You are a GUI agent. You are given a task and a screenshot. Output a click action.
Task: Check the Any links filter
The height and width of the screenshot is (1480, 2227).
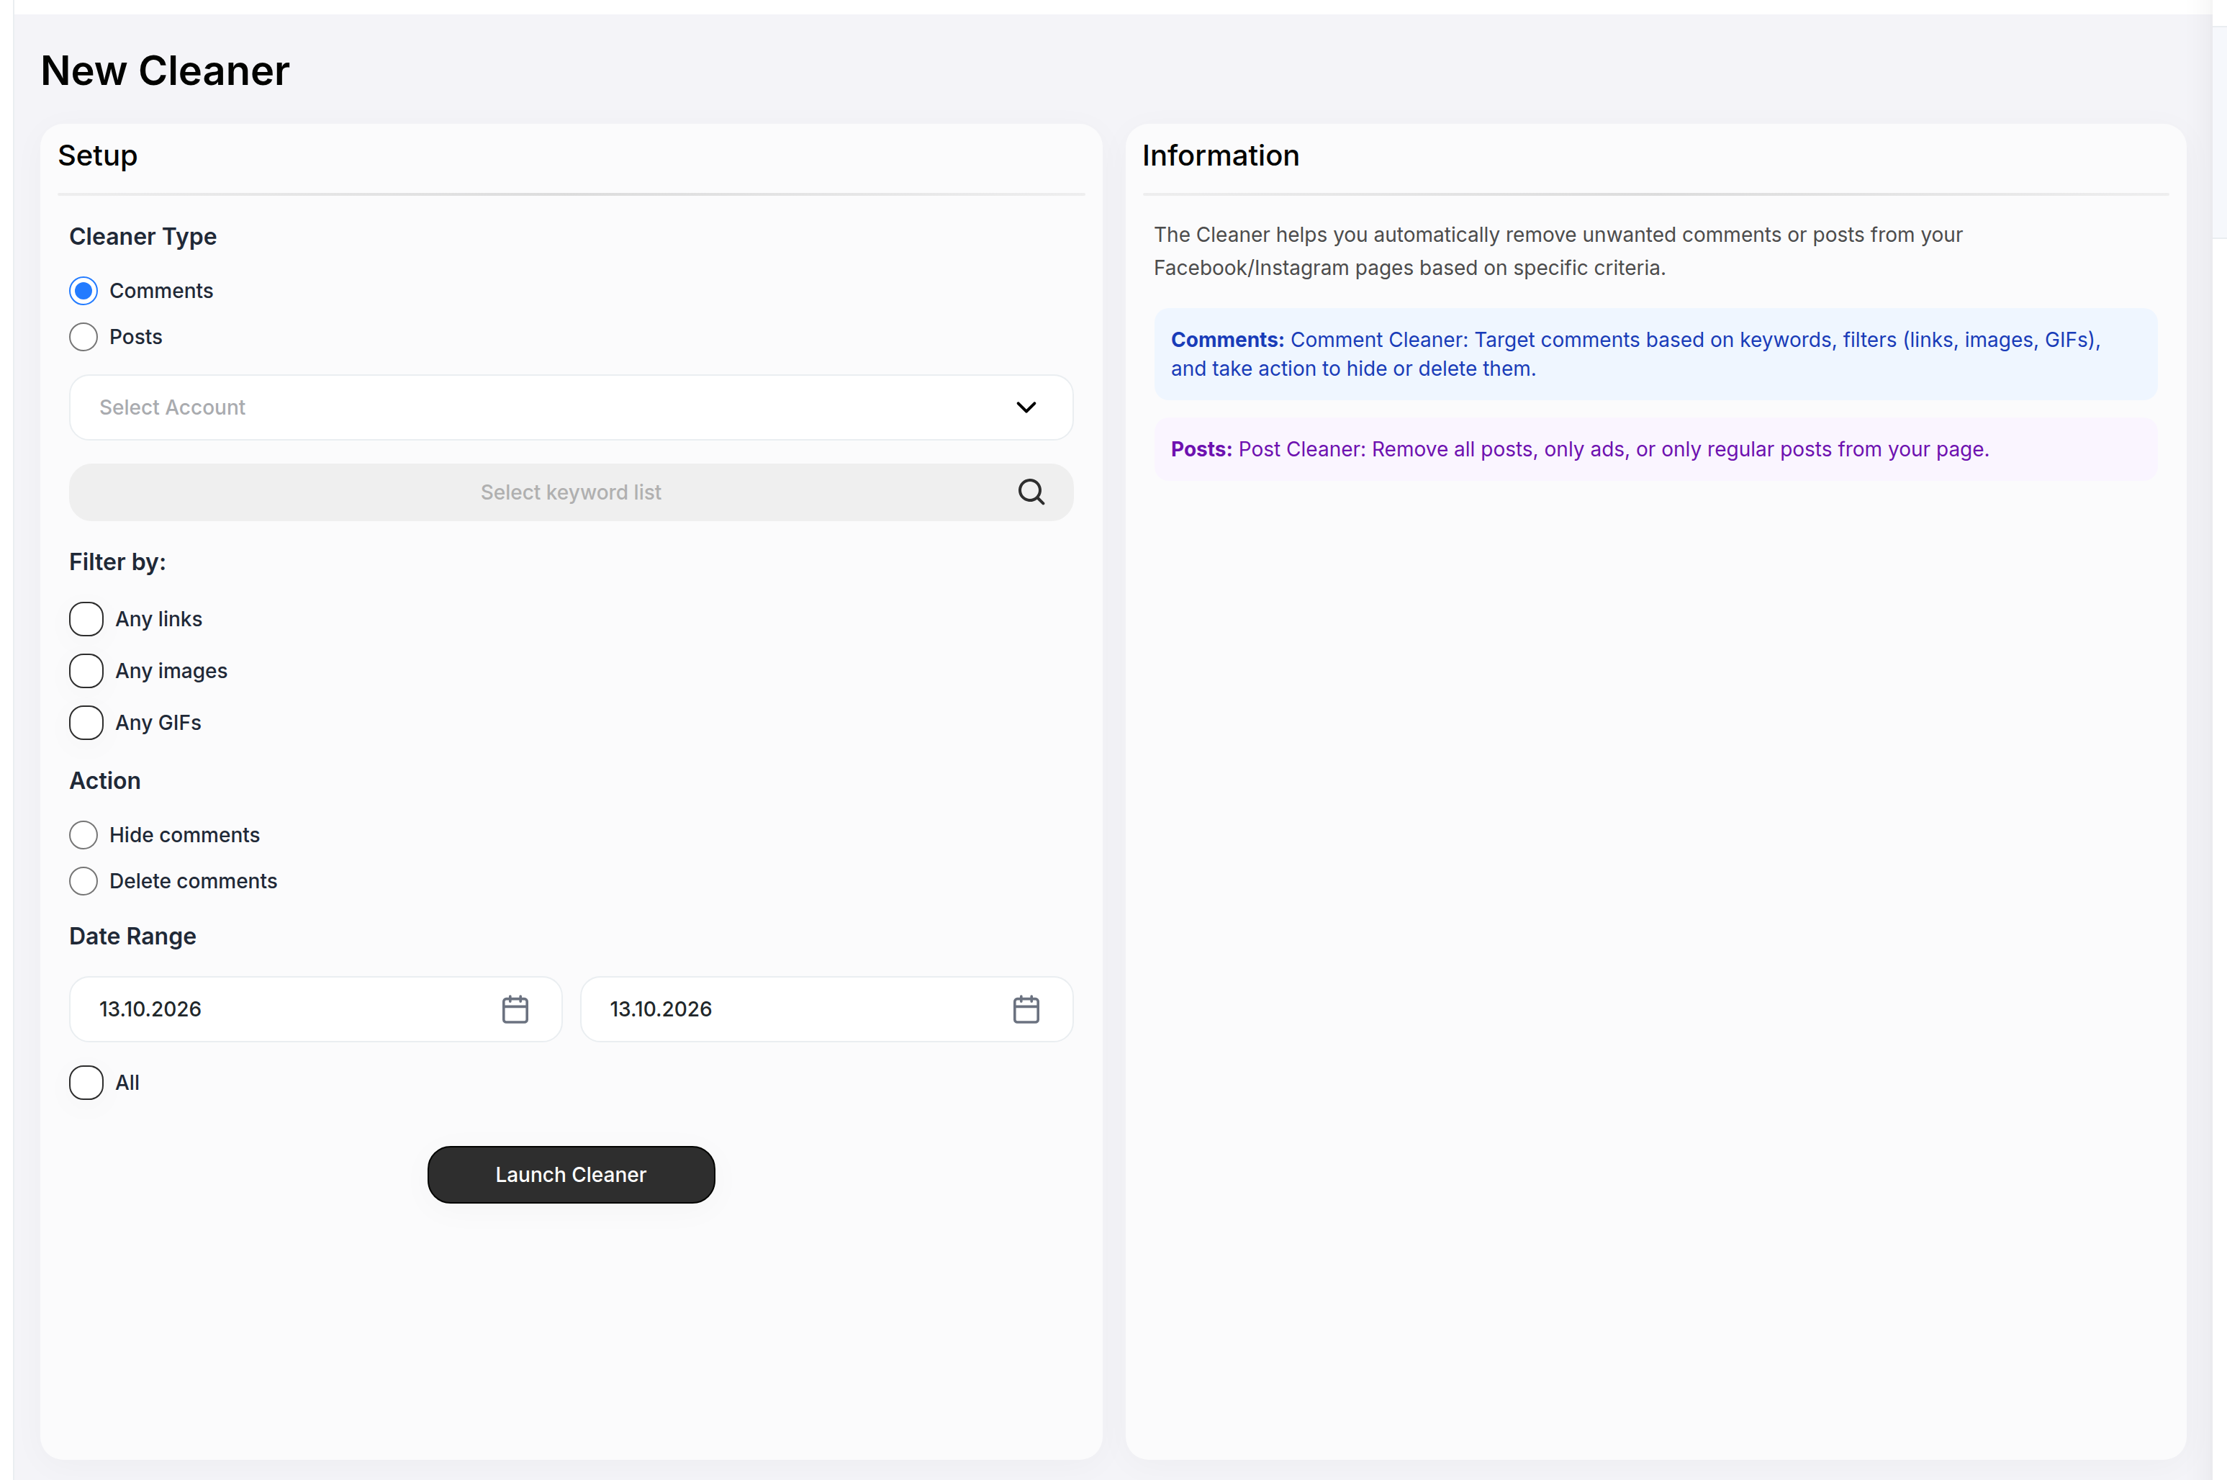[86, 619]
